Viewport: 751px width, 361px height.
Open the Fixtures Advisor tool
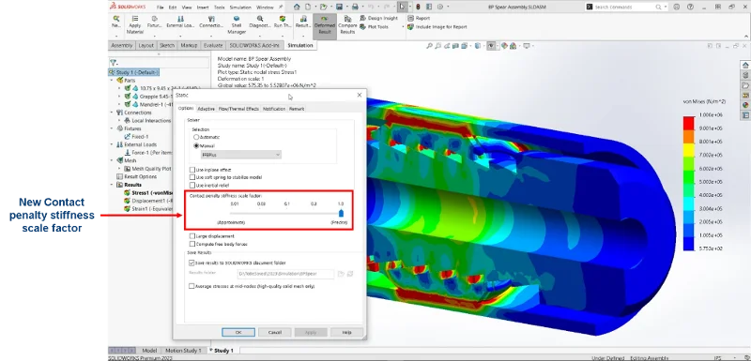point(154,22)
